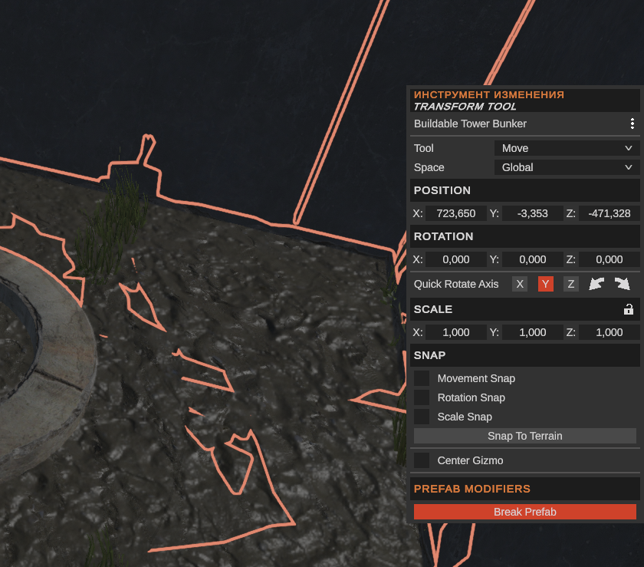
Task: Click the Position Y field with -3,353
Action: (x=533, y=213)
